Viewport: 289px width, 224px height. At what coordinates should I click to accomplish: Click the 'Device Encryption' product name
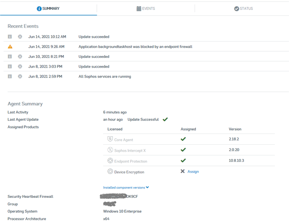(x=129, y=172)
